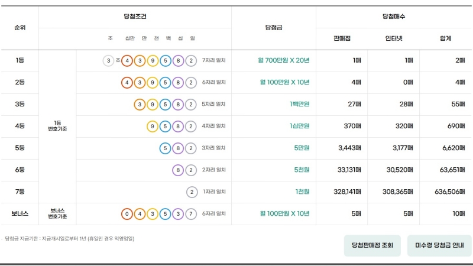Viewport: 473px width, 266px height.
Task: Click the 5자리 일치 label
Action: [x=214, y=104]
